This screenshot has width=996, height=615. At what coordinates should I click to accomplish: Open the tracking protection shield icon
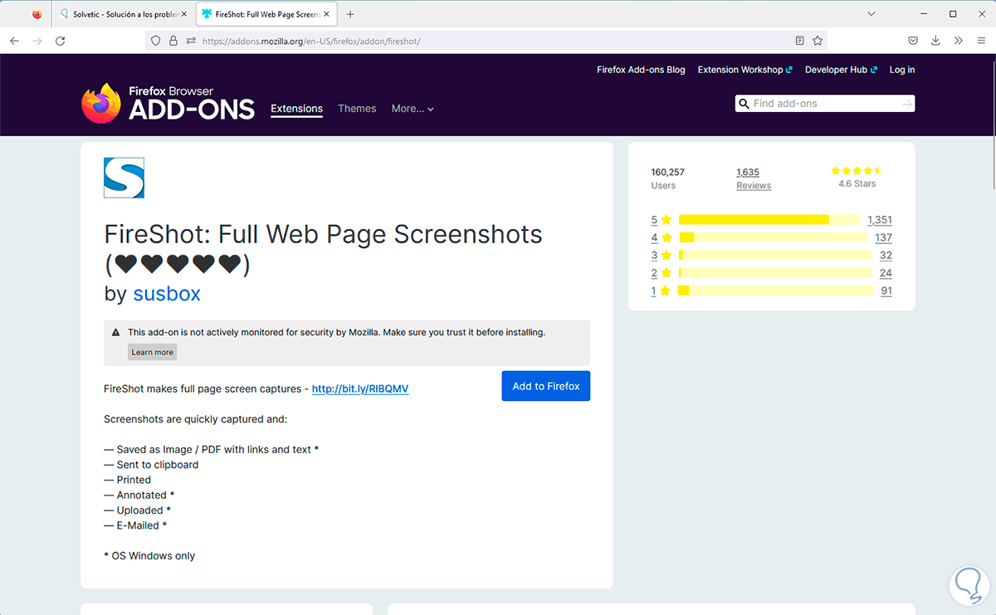(155, 41)
